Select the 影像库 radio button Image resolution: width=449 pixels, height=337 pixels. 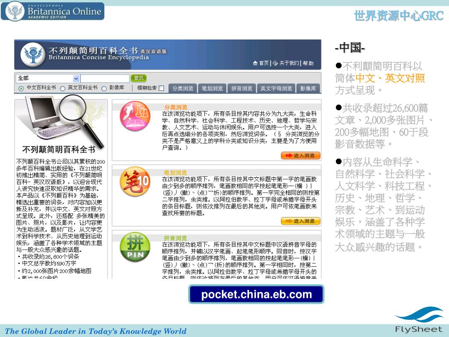[x=104, y=89]
